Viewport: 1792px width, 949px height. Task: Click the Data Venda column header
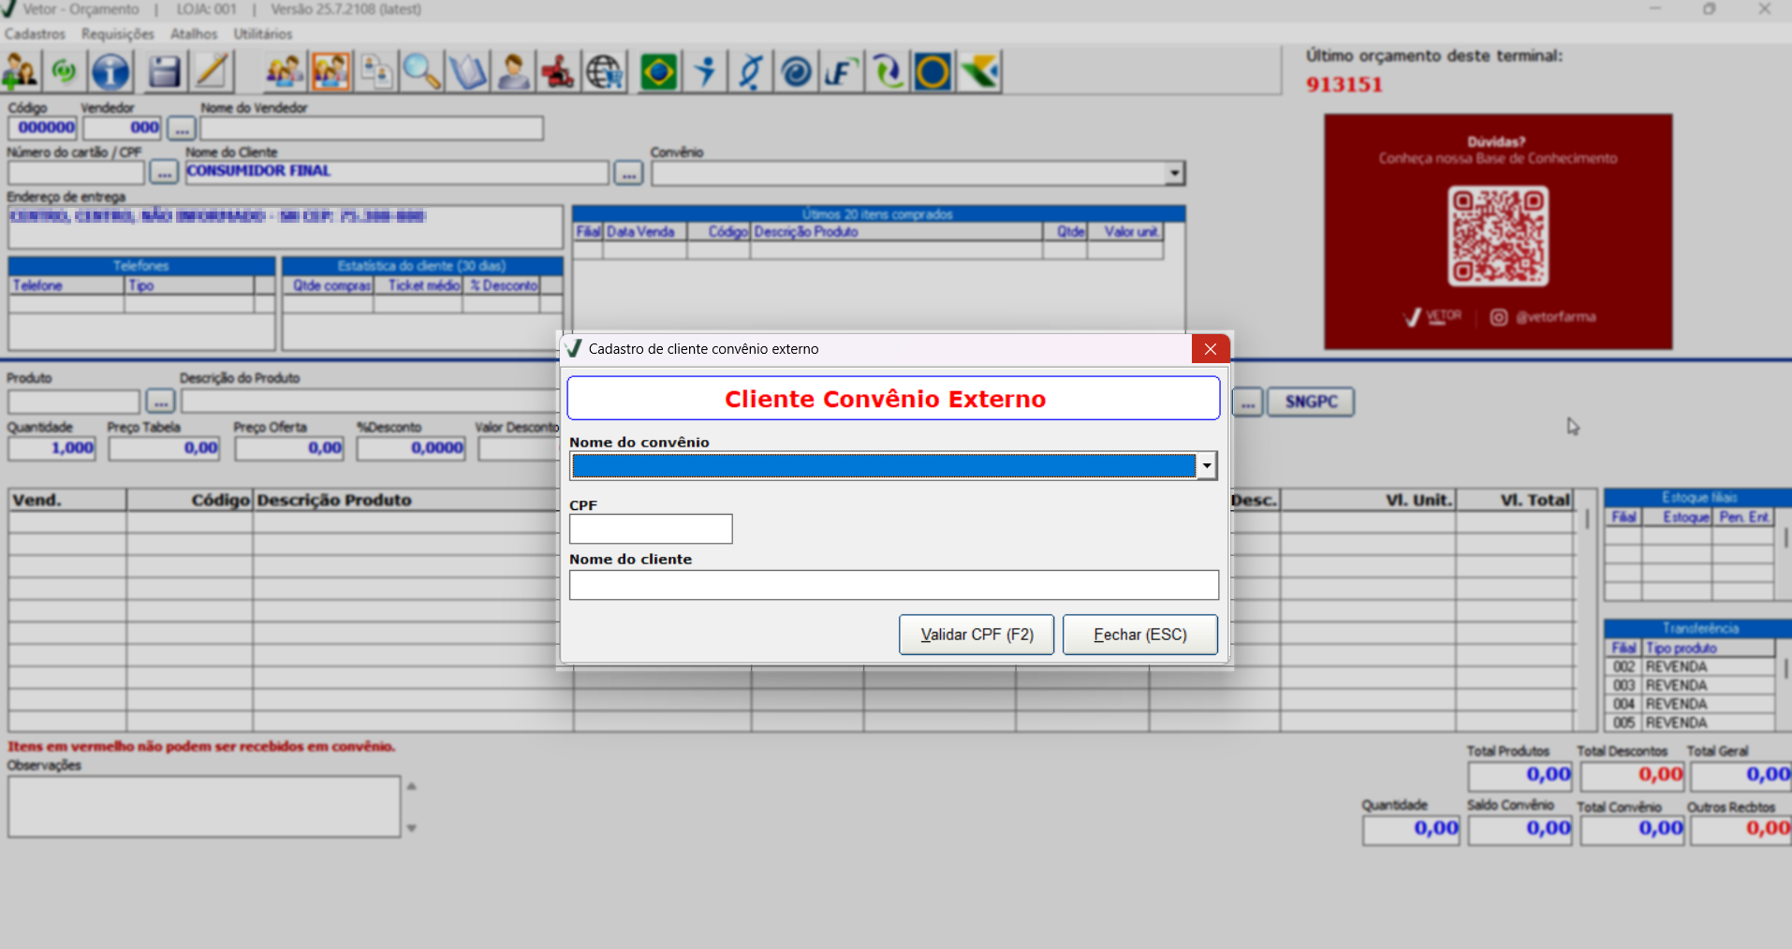point(645,232)
